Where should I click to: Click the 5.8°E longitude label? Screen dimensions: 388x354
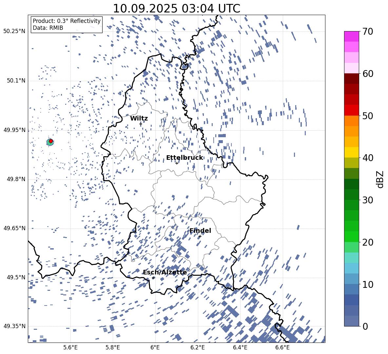click(x=113, y=347)
